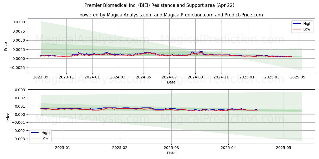
Task: Click the top chart's 'Price' y-axis label
Action: coord(6,46)
